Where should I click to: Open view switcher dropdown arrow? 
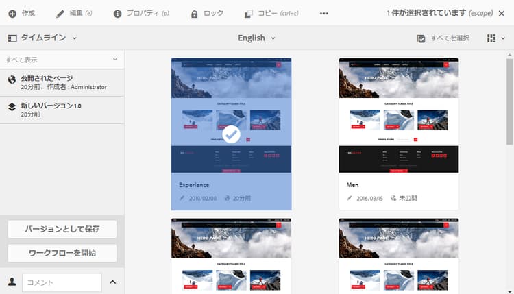503,38
